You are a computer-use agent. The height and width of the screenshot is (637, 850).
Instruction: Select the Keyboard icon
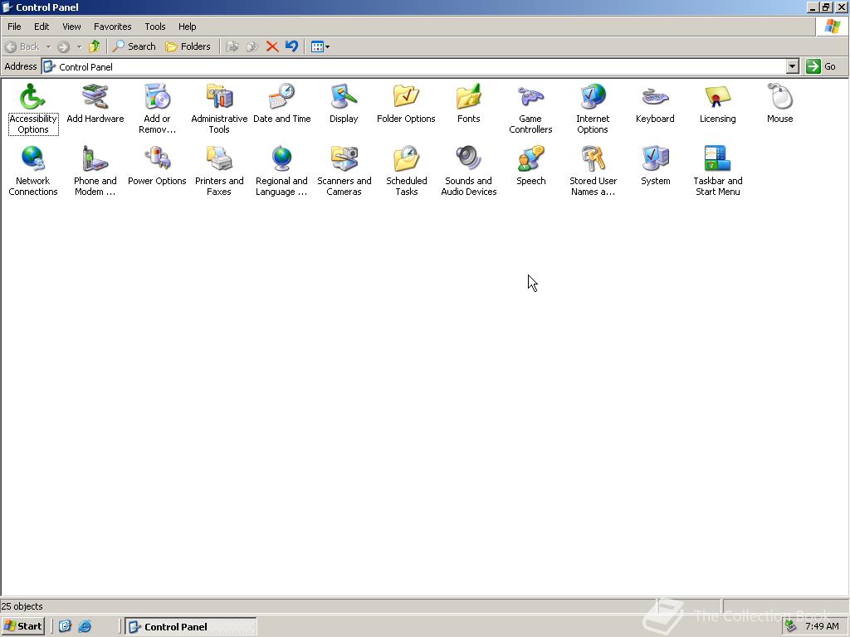tap(655, 104)
